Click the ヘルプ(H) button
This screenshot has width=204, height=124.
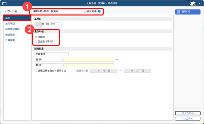coord(188,119)
